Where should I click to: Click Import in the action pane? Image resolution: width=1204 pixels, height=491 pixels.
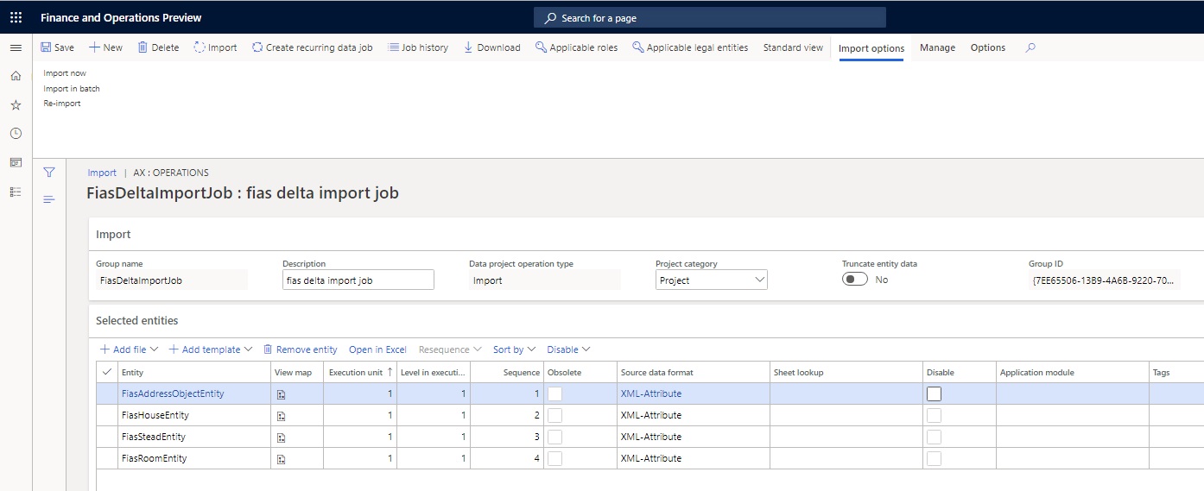(x=215, y=47)
